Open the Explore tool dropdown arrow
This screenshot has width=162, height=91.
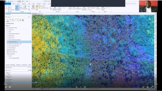pyautogui.click(x=17, y=10)
